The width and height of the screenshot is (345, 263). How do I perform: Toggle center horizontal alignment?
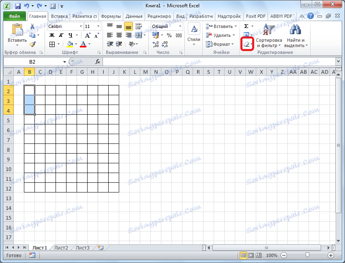point(119,35)
